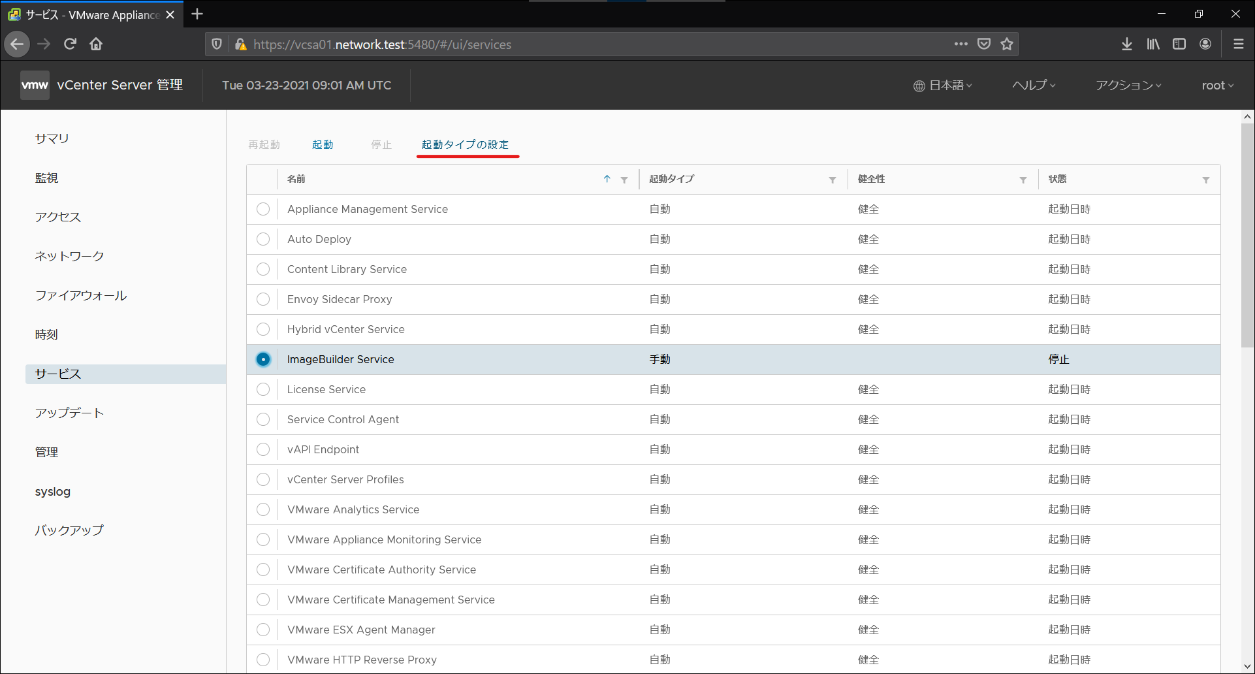Go to the browser home page icon
Screen dimensions: 1255x674
(x=96, y=44)
